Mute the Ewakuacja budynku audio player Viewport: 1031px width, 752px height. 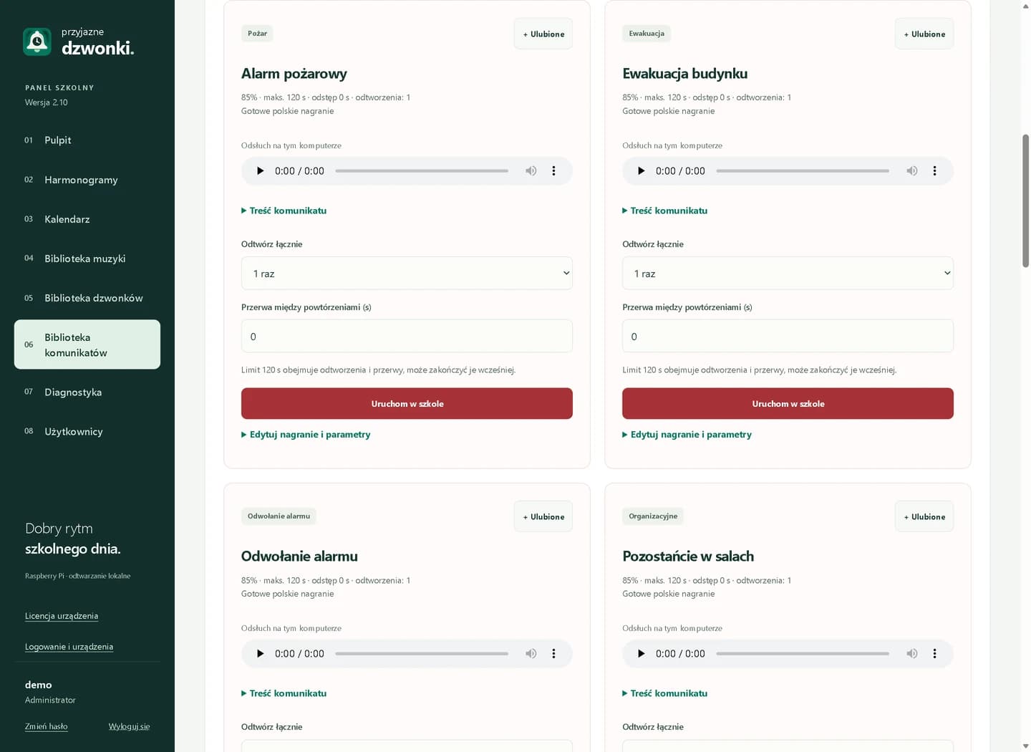(911, 171)
